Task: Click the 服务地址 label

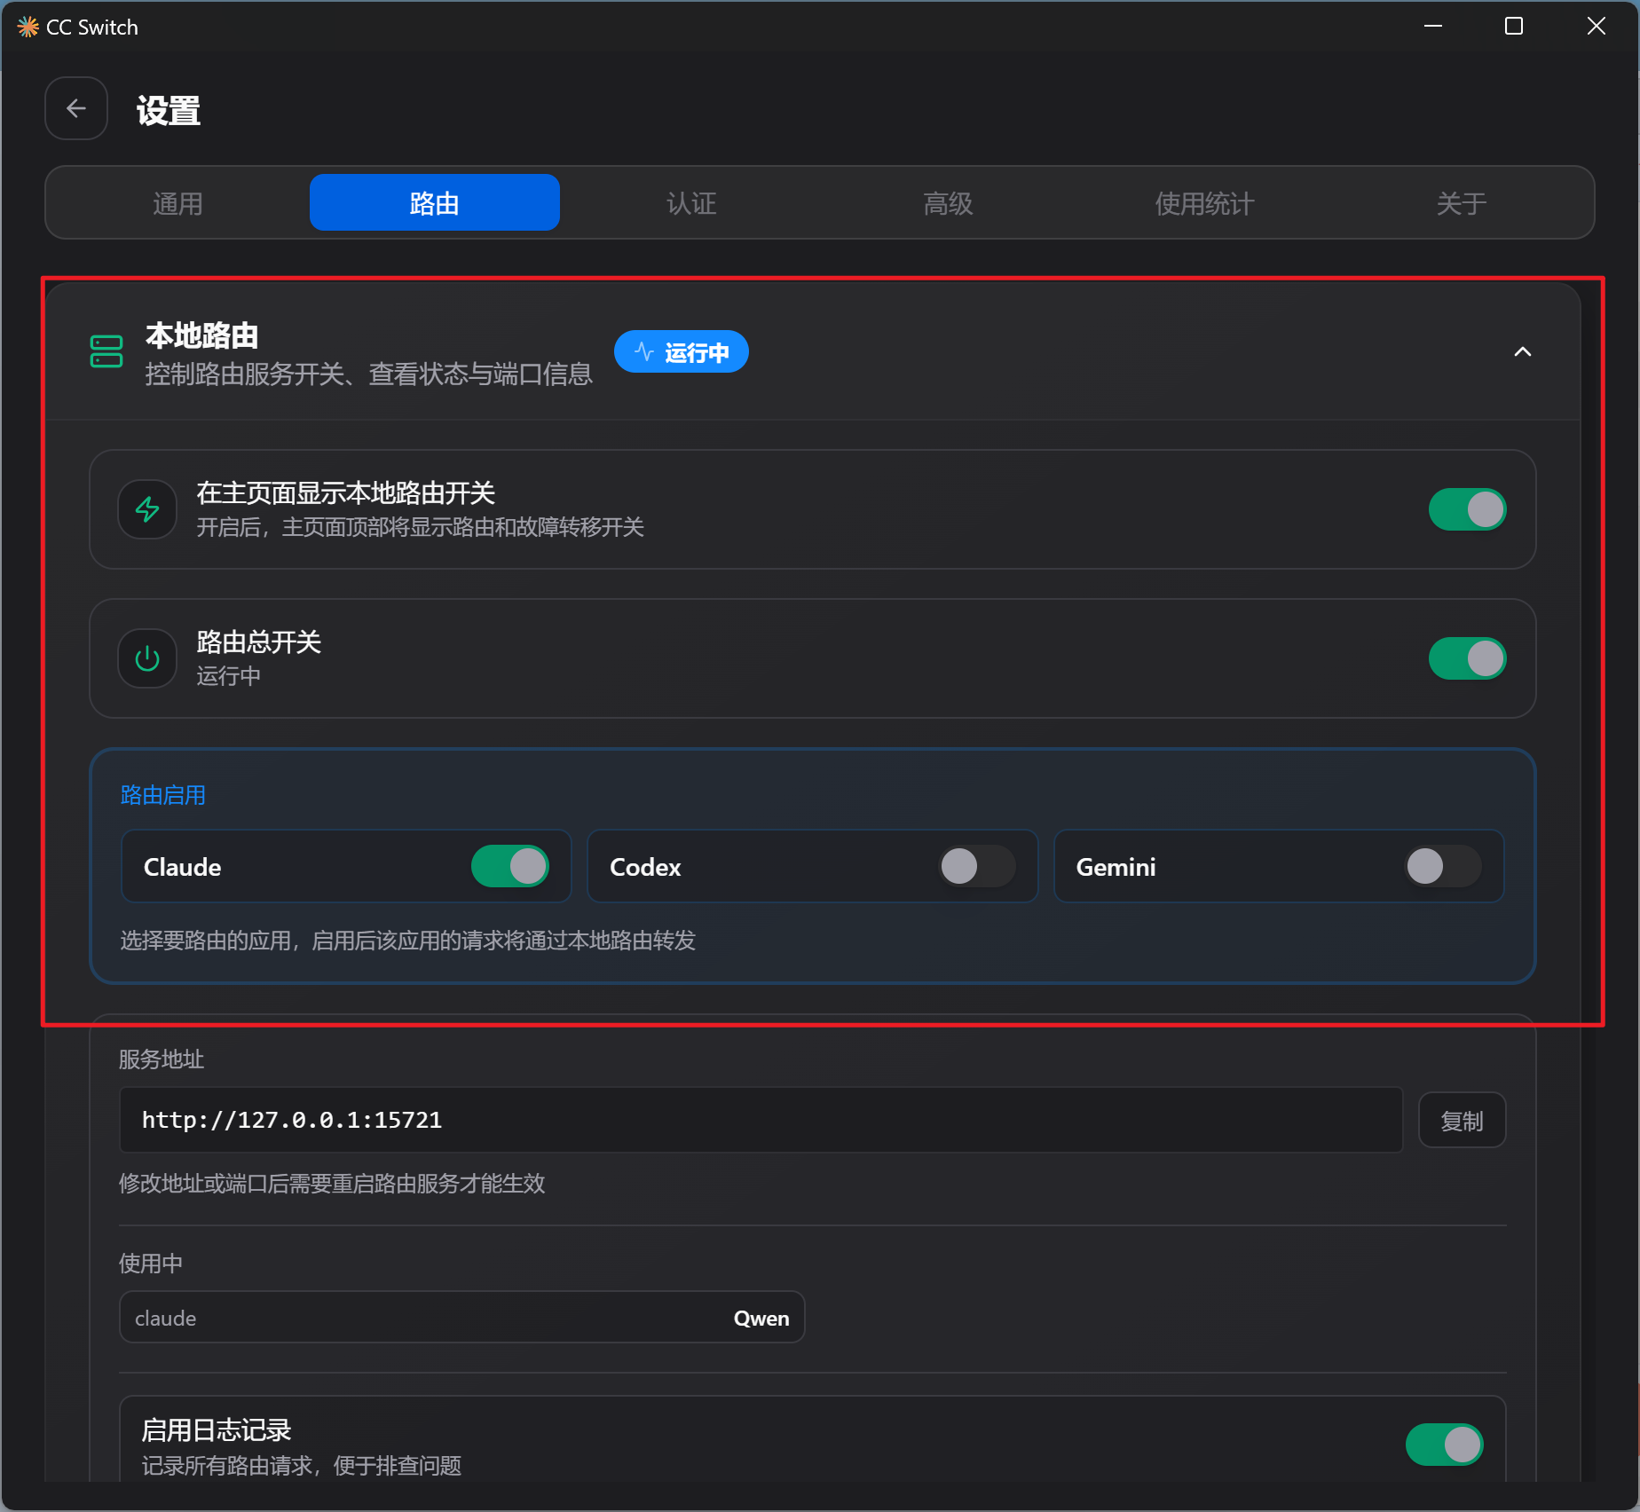Action: (162, 1059)
